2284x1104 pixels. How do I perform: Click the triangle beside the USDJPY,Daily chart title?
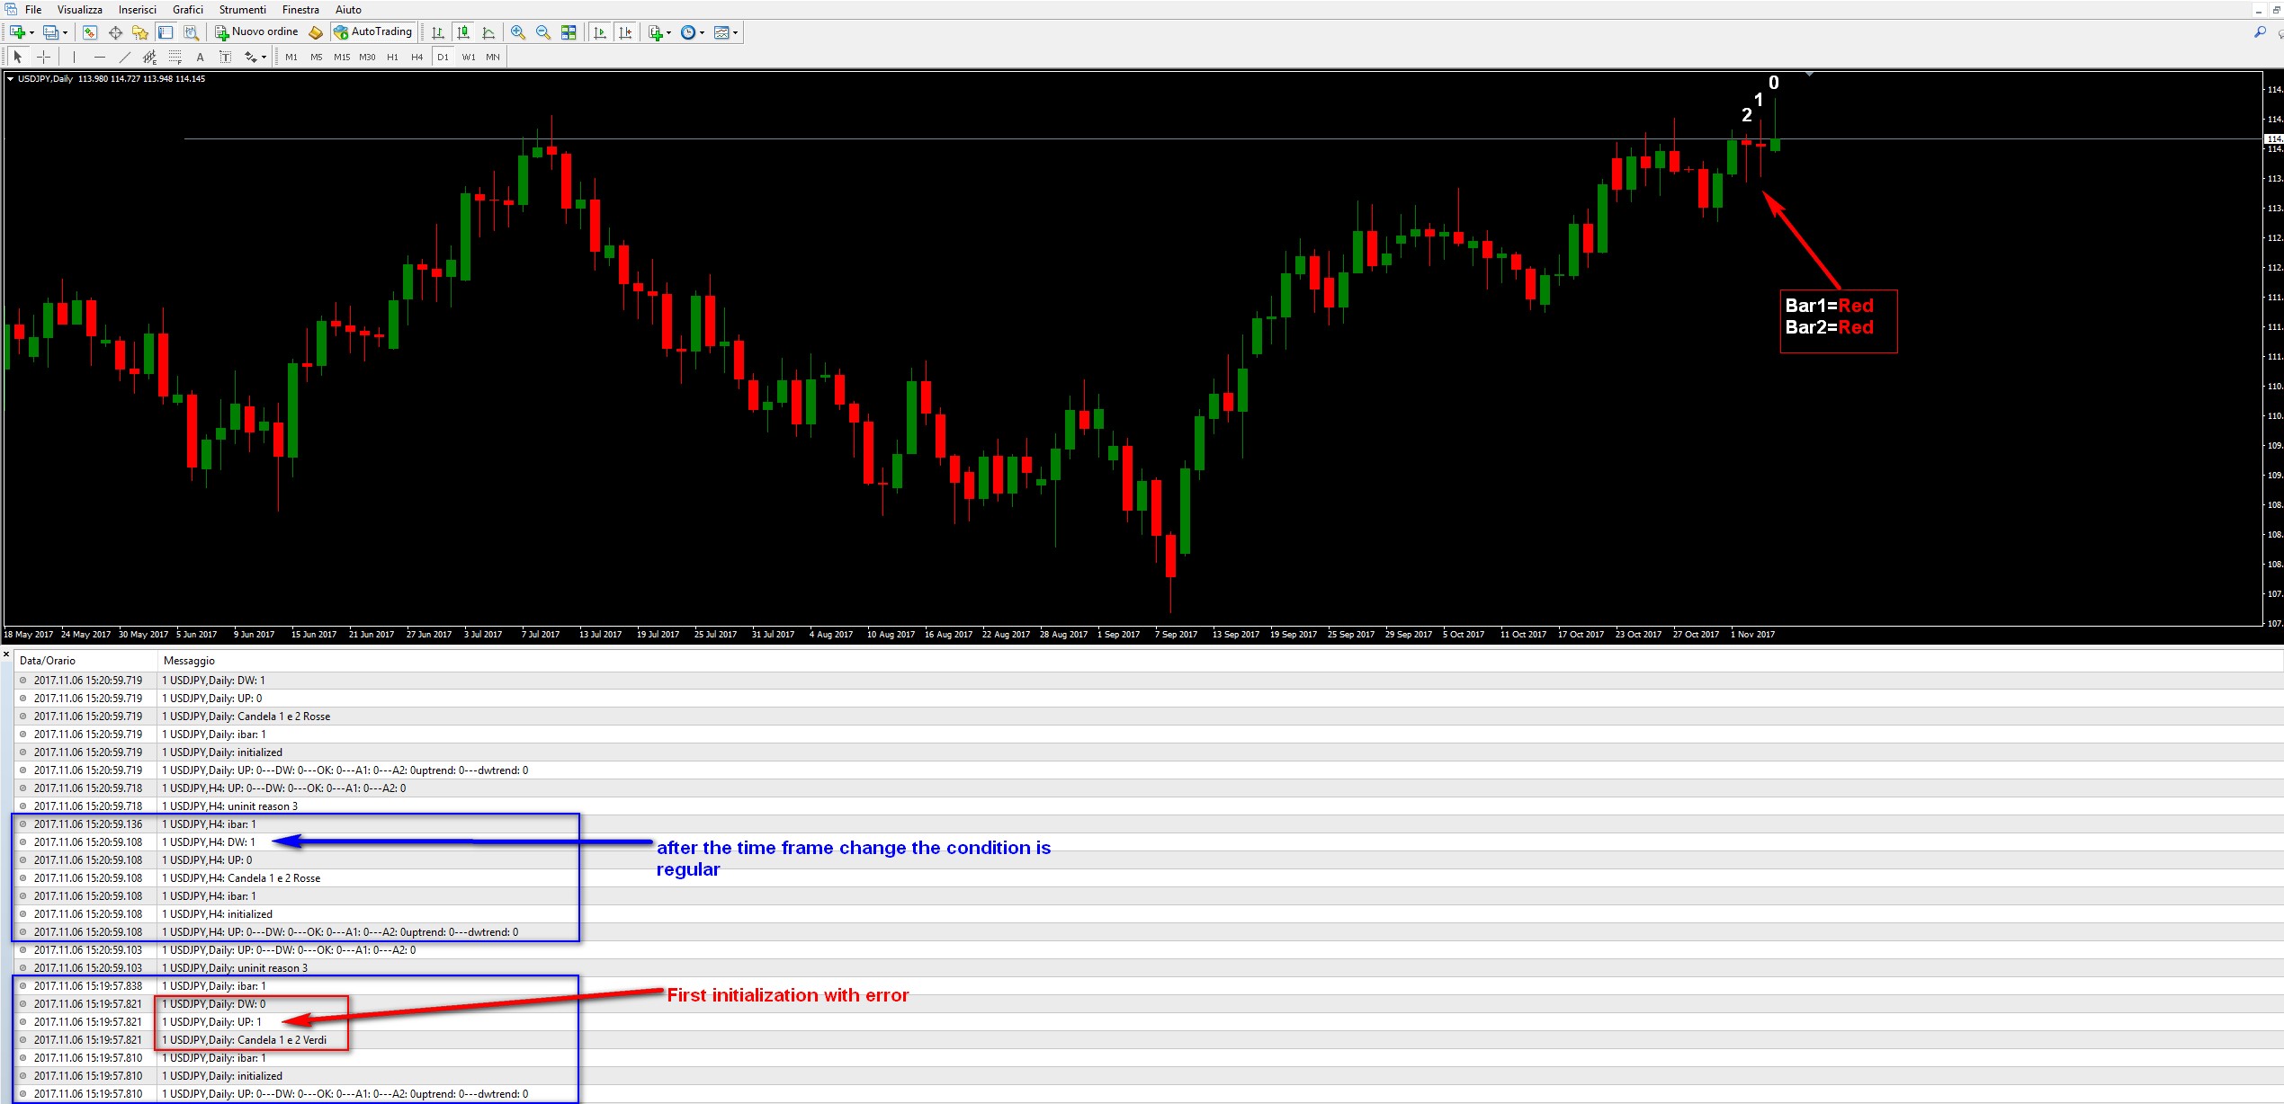pyautogui.click(x=10, y=79)
